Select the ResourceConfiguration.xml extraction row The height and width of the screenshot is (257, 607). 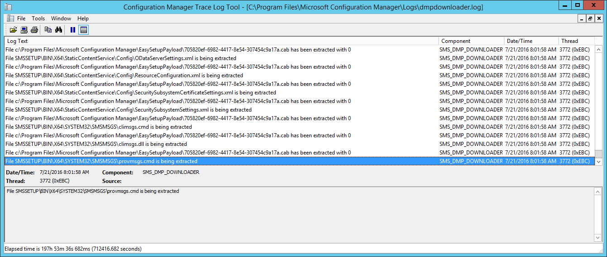pos(299,75)
